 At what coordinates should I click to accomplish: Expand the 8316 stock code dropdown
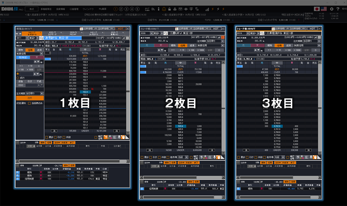tap(248, 33)
